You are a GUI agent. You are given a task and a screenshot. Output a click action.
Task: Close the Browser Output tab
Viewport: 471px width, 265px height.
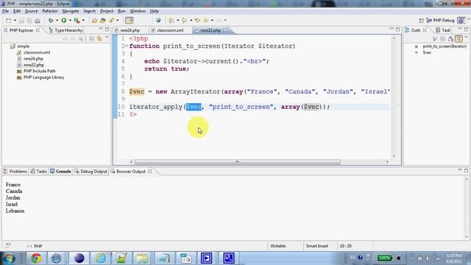click(x=149, y=172)
